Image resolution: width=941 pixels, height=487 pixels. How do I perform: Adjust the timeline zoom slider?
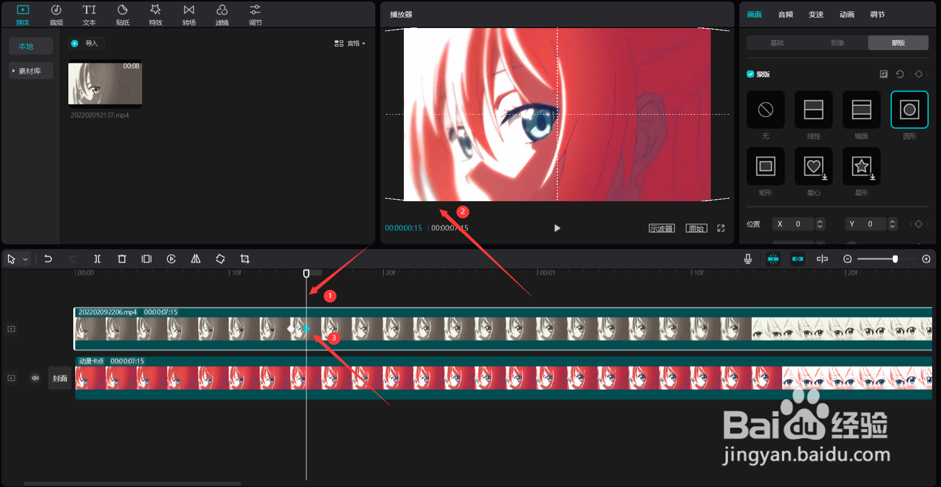(x=895, y=259)
